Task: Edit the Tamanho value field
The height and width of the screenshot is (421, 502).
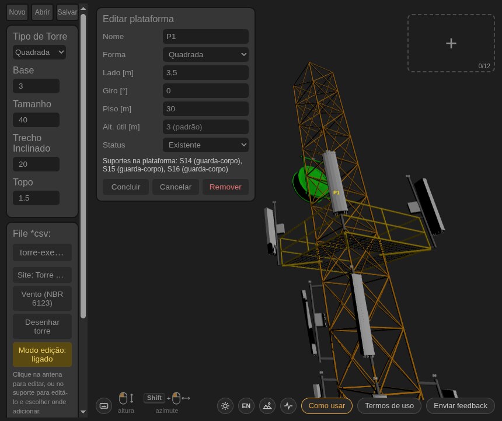Action: pos(36,120)
